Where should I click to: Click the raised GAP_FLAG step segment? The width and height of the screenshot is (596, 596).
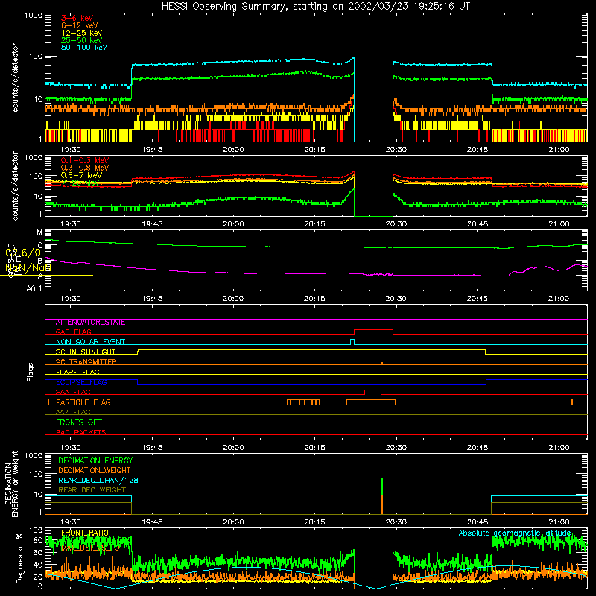(373, 330)
